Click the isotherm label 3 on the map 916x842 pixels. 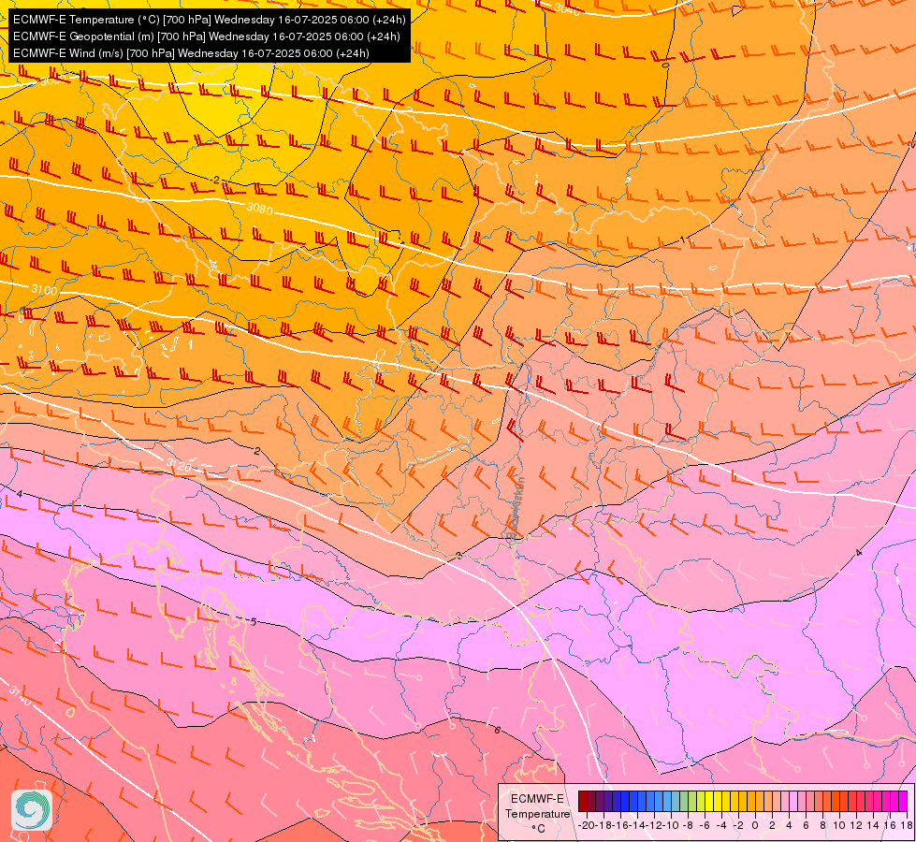click(x=458, y=555)
